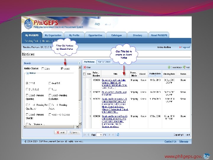
Task: Open the About PhilGEPS tab
Action: (159, 35)
